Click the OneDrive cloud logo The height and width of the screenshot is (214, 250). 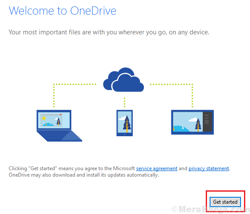pos(124,79)
